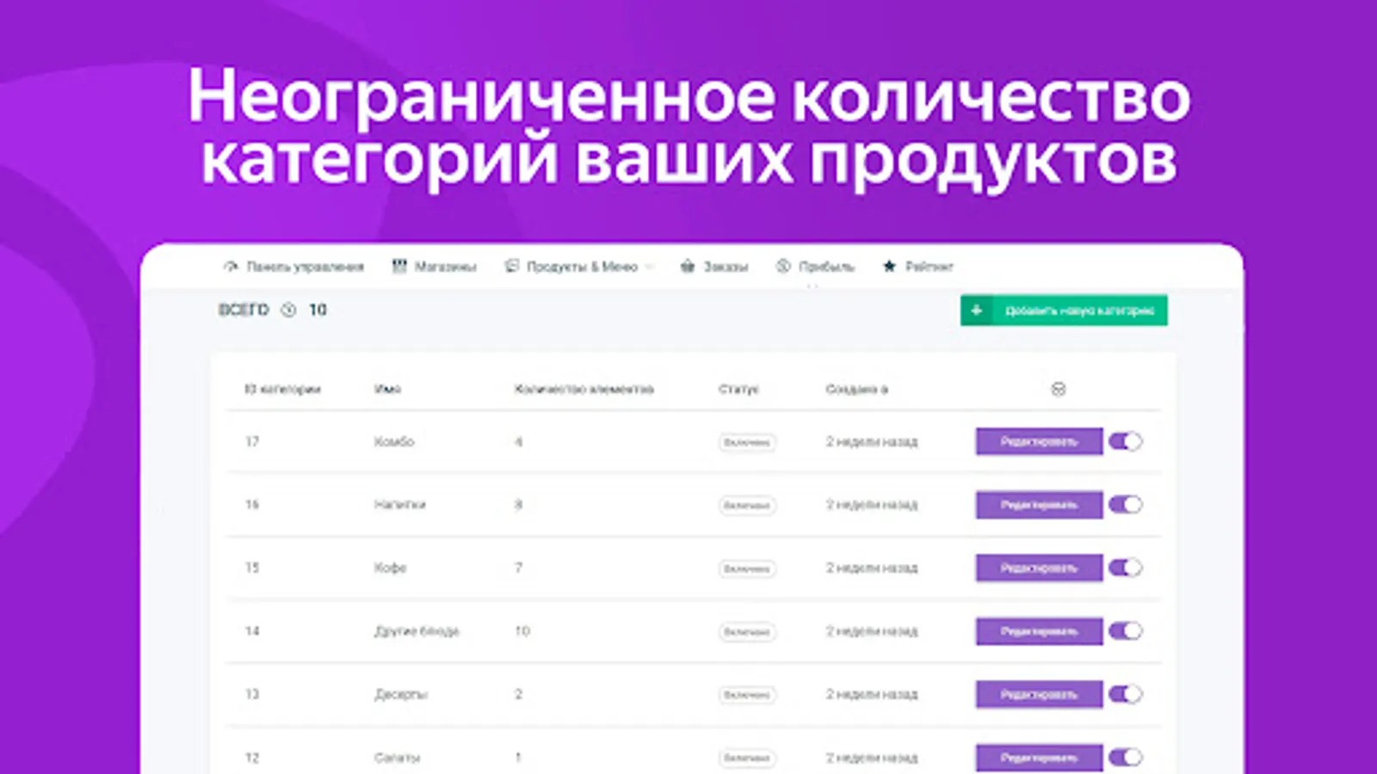Select 2 недели назад in the Салаты row
The height and width of the screenshot is (774, 1377).
872,758
